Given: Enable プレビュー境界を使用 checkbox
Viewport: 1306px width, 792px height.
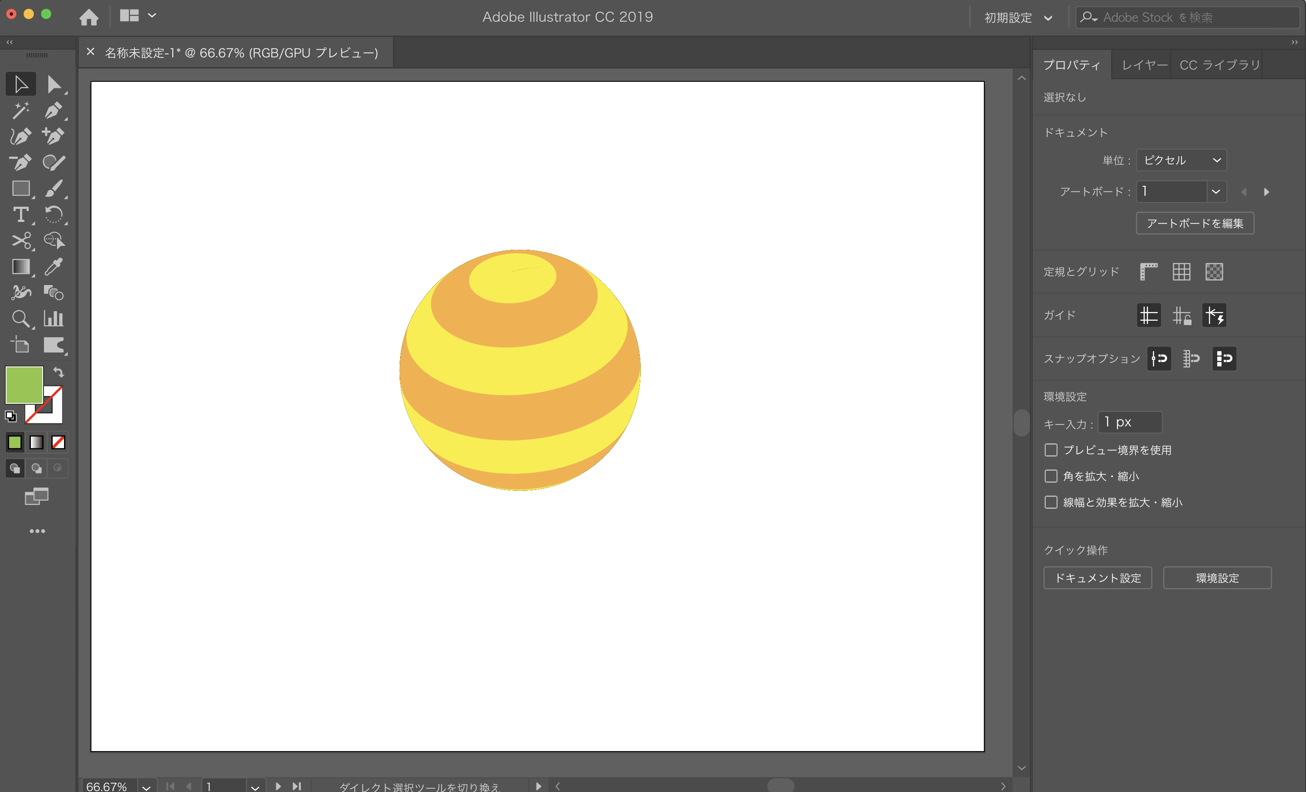Looking at the screenshot, I should click(x=1050, y=449).
